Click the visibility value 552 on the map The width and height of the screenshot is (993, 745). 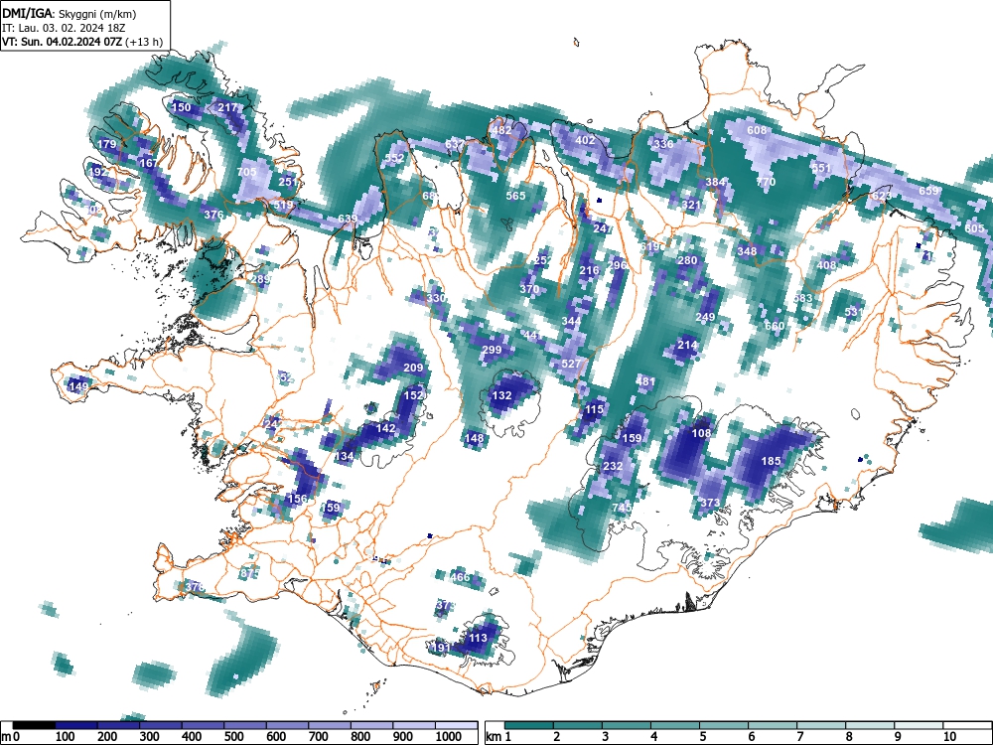394,158
